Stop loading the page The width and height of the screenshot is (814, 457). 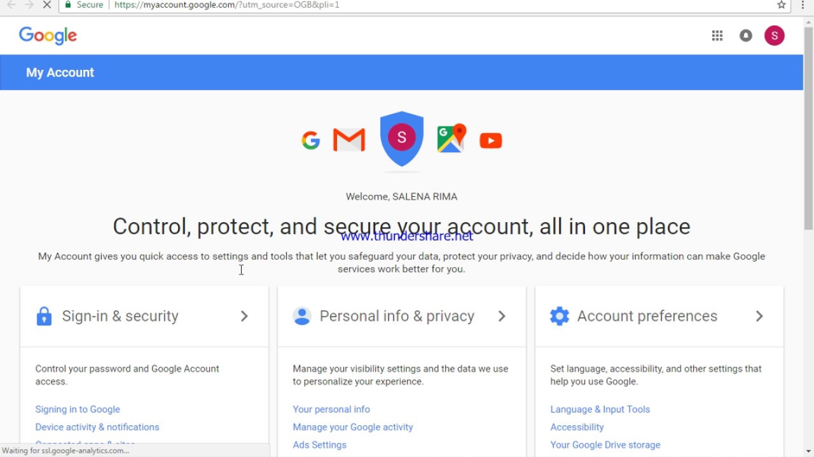47,5
